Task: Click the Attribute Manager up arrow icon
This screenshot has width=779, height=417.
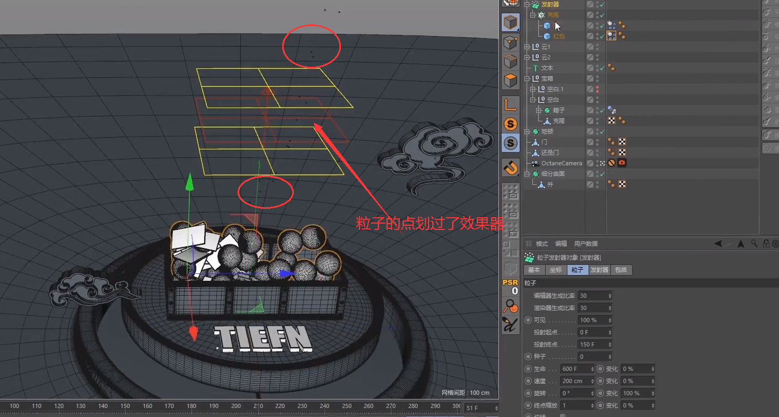Action: point(741,244)
